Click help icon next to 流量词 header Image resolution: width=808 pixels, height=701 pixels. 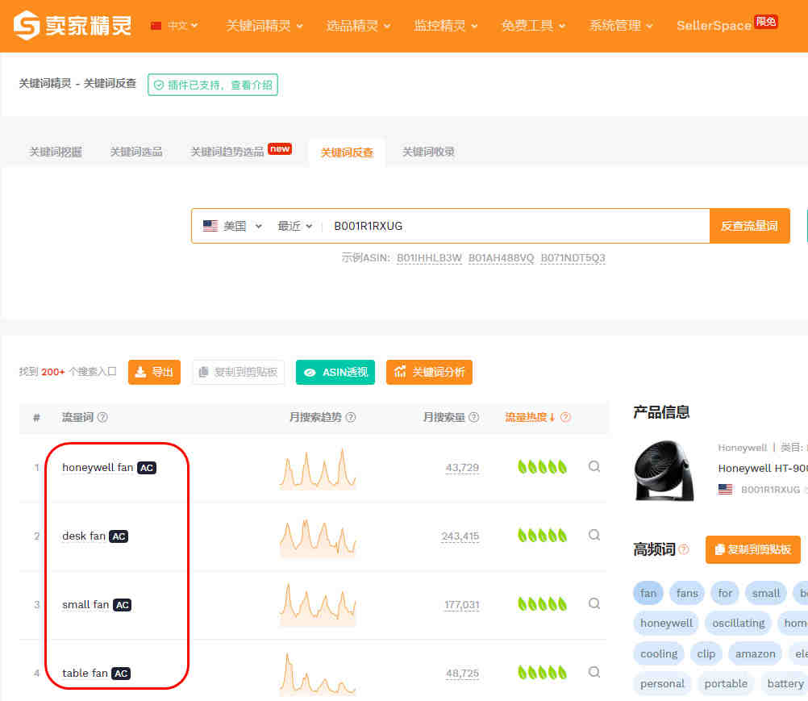102,417
